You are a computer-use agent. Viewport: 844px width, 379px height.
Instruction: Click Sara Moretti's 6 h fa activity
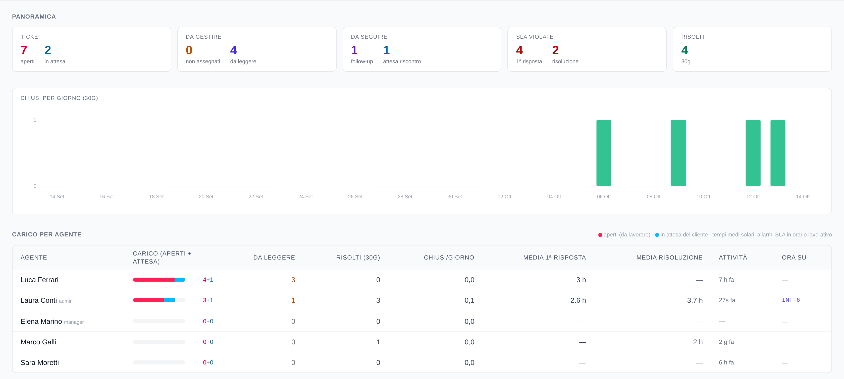coord(726,362)
